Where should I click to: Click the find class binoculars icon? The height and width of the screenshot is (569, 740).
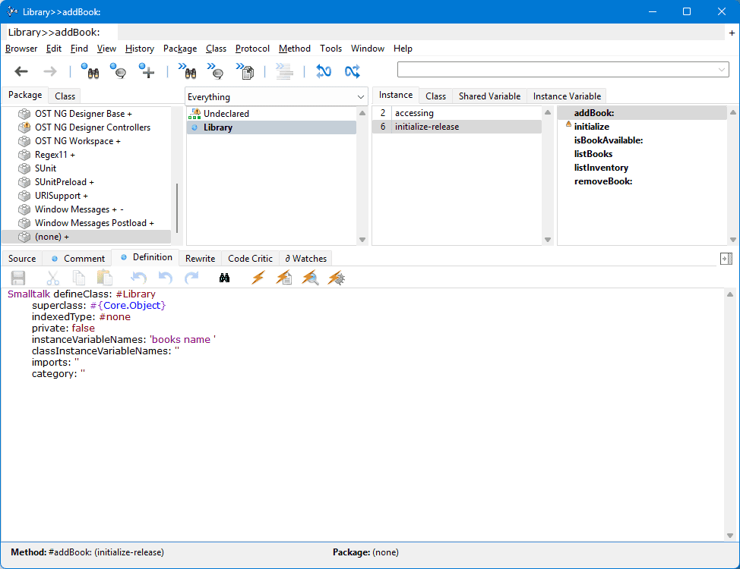[x=90, y=71]
